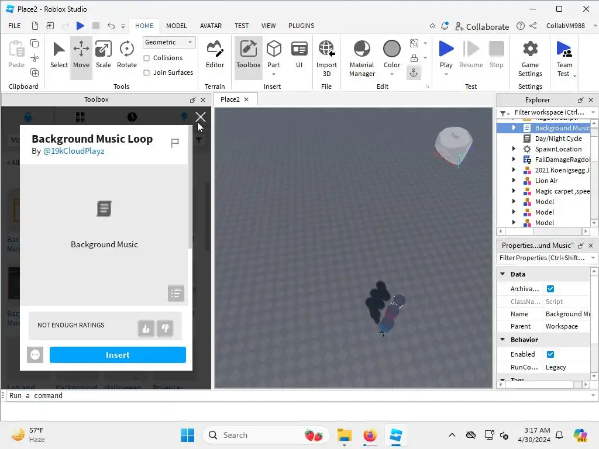Screen dimensions: 599x449
Task: Open Import 3D
Action: tap(326, 58)
